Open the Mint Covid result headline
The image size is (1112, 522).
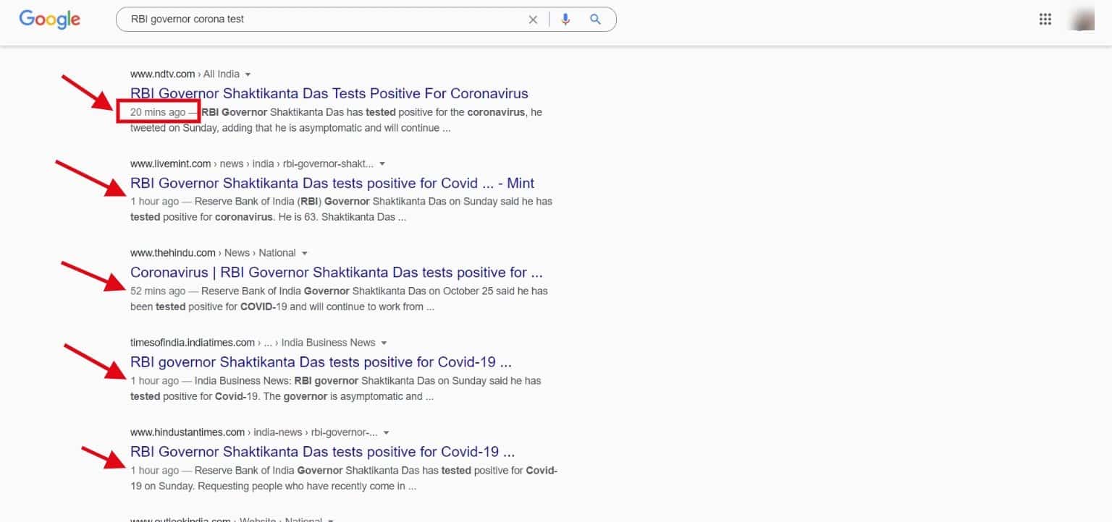click(332, 183)
